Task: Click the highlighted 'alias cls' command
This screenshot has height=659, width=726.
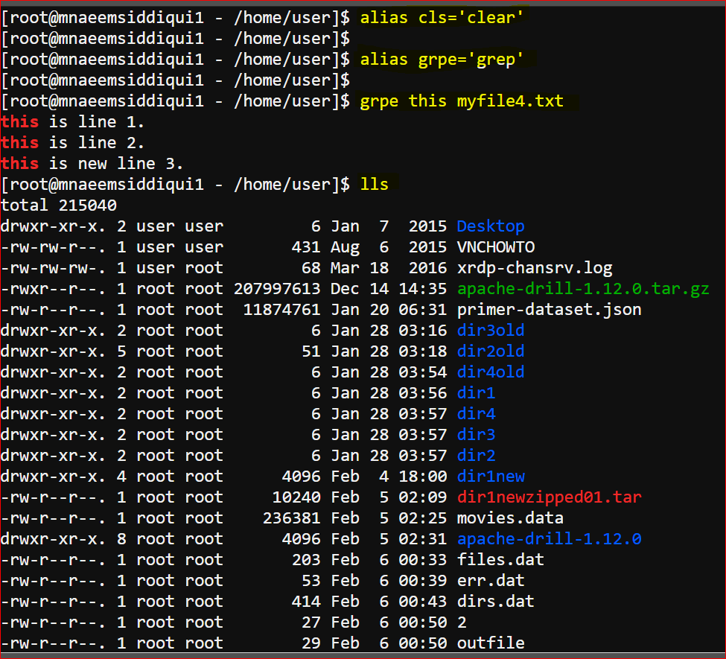Action: coord(442,18)
